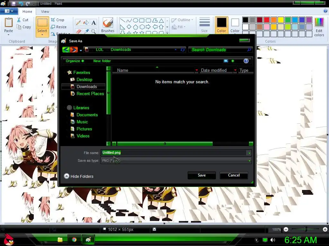
Task: Click the Forward arrow in Save As dialog
Action: (x=74, y=50)
